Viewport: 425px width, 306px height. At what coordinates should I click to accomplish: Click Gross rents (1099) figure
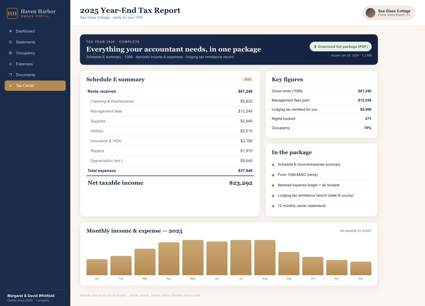(321, 91)
